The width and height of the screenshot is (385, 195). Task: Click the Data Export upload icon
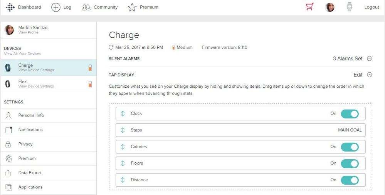click(x=8, y=173)
